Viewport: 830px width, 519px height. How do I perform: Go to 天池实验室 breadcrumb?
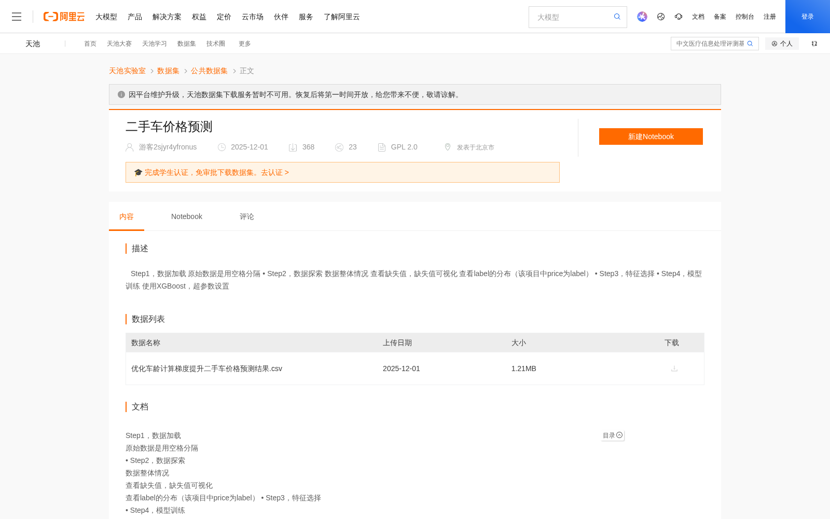(127, 71)
